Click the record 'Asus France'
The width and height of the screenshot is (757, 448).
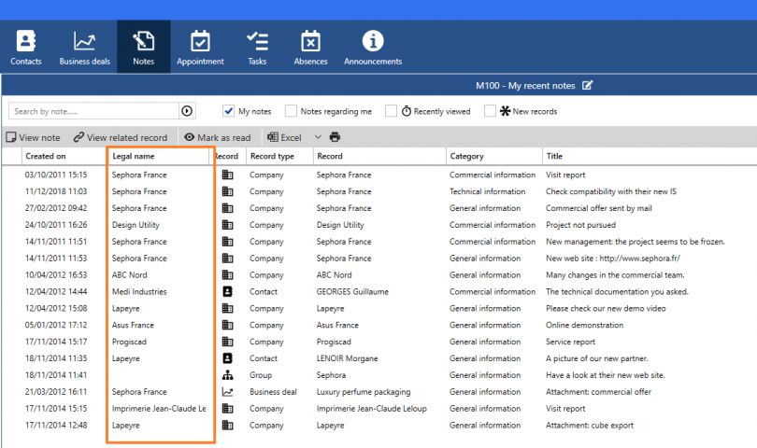(x=337, y=325)
